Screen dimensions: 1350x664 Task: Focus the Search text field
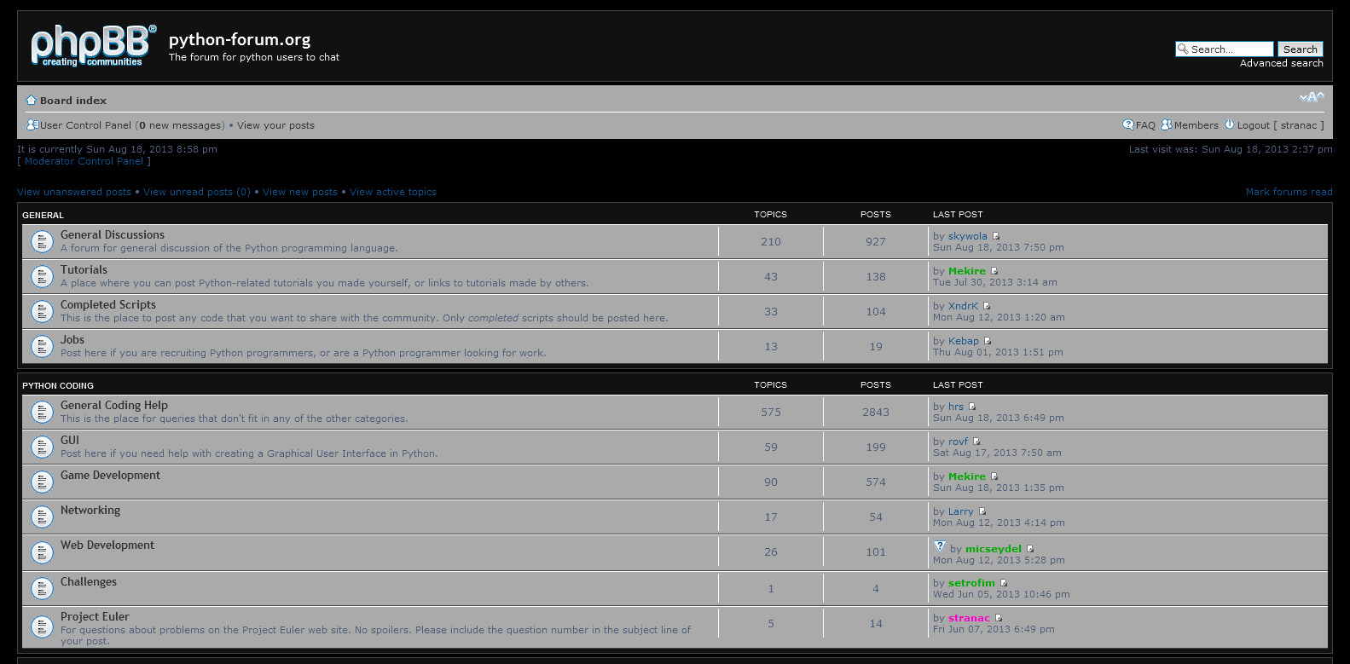click(x=1225, y=49)
